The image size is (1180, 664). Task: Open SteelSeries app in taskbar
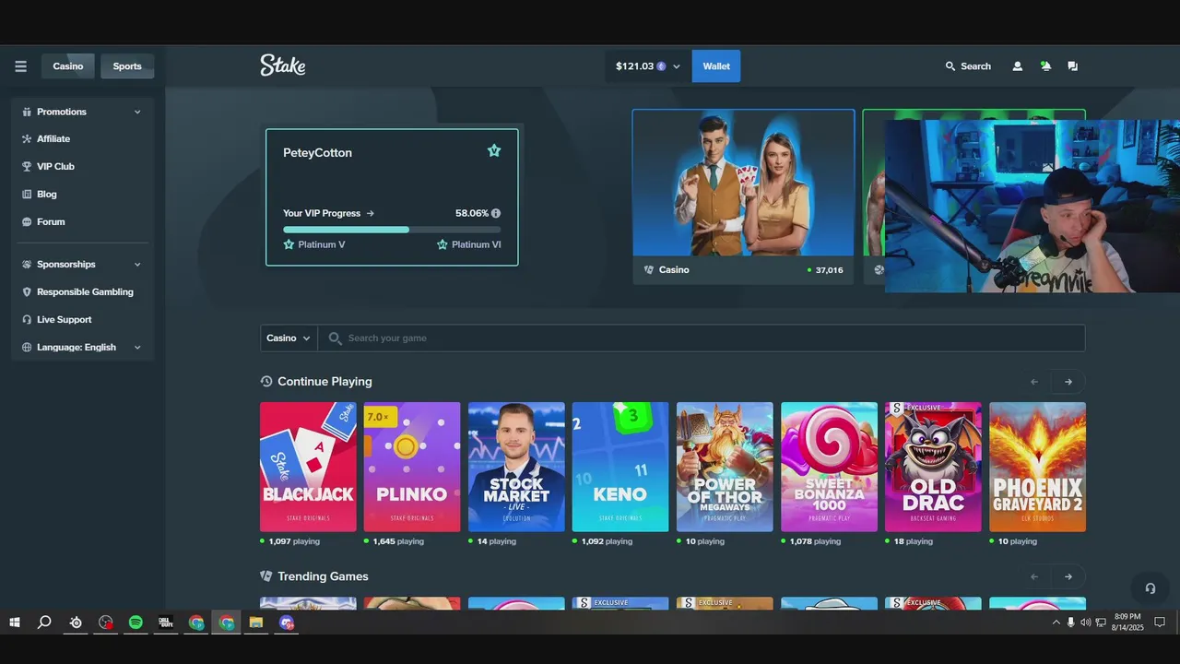click(76, 622)
